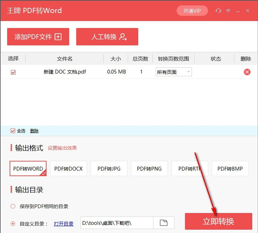Start conversion with 立即转换
Screen dimensions: 258x233
[218, 221]
